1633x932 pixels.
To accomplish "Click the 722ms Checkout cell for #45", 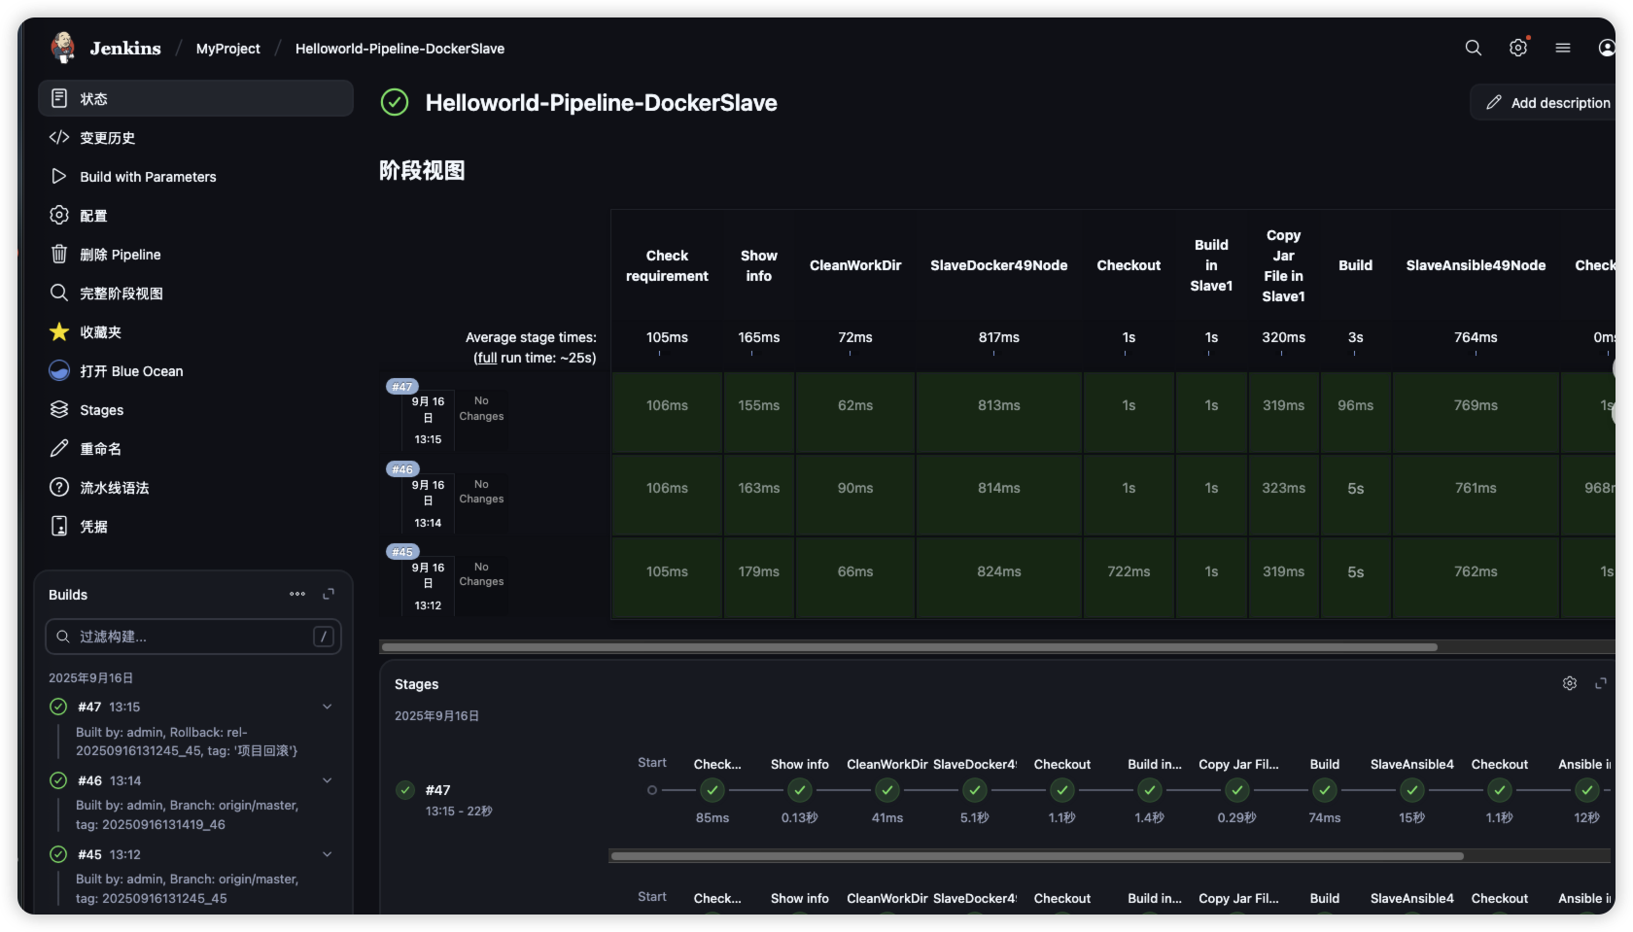I will [1129, 578].
